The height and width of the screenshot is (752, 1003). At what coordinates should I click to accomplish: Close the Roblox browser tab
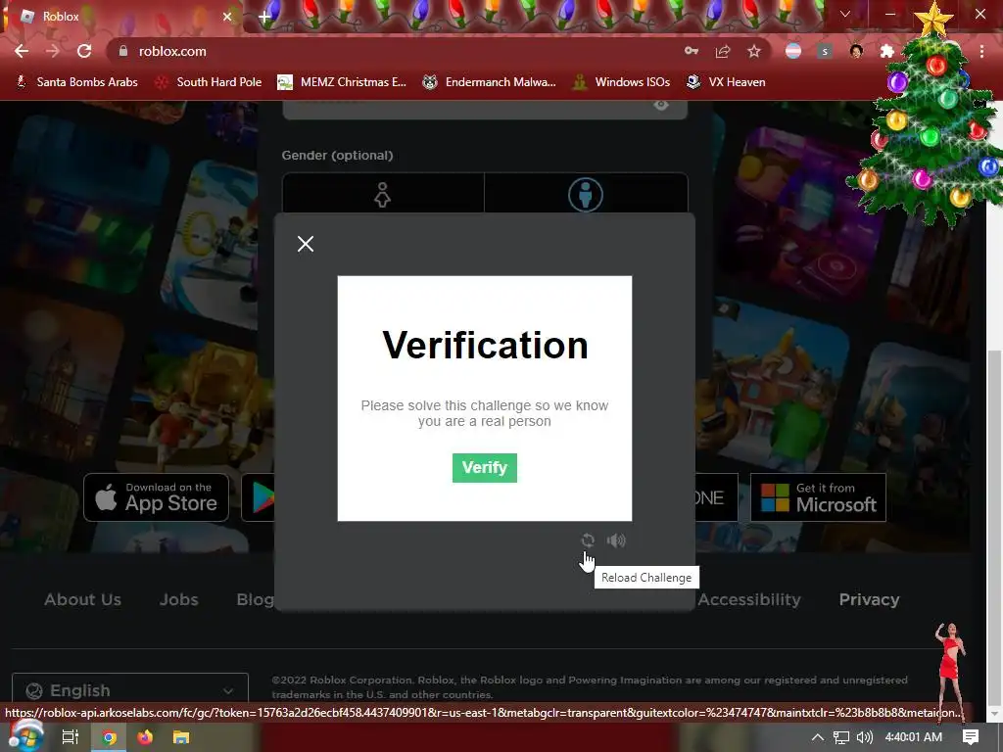(227, 17)
